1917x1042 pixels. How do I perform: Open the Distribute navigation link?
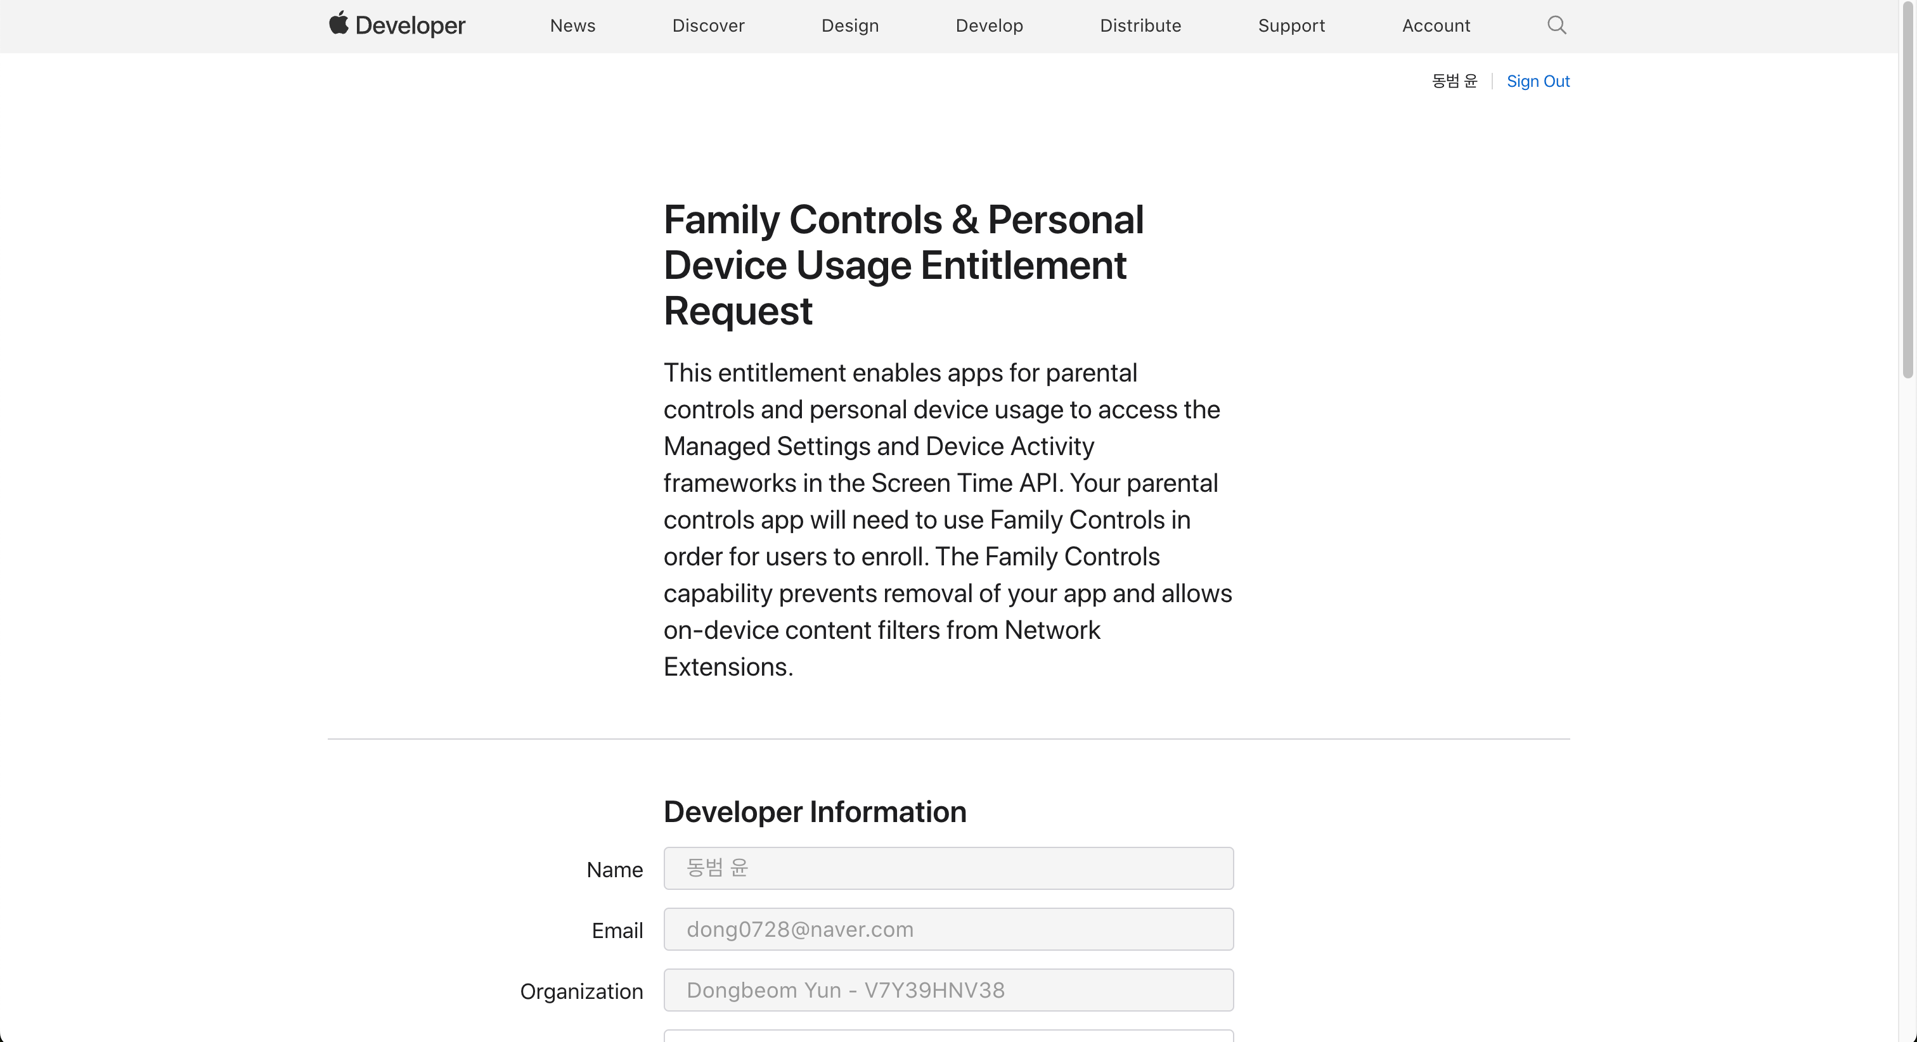(1140, 26)
